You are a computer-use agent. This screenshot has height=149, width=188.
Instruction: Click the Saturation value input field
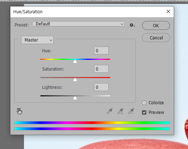(101, 69)
